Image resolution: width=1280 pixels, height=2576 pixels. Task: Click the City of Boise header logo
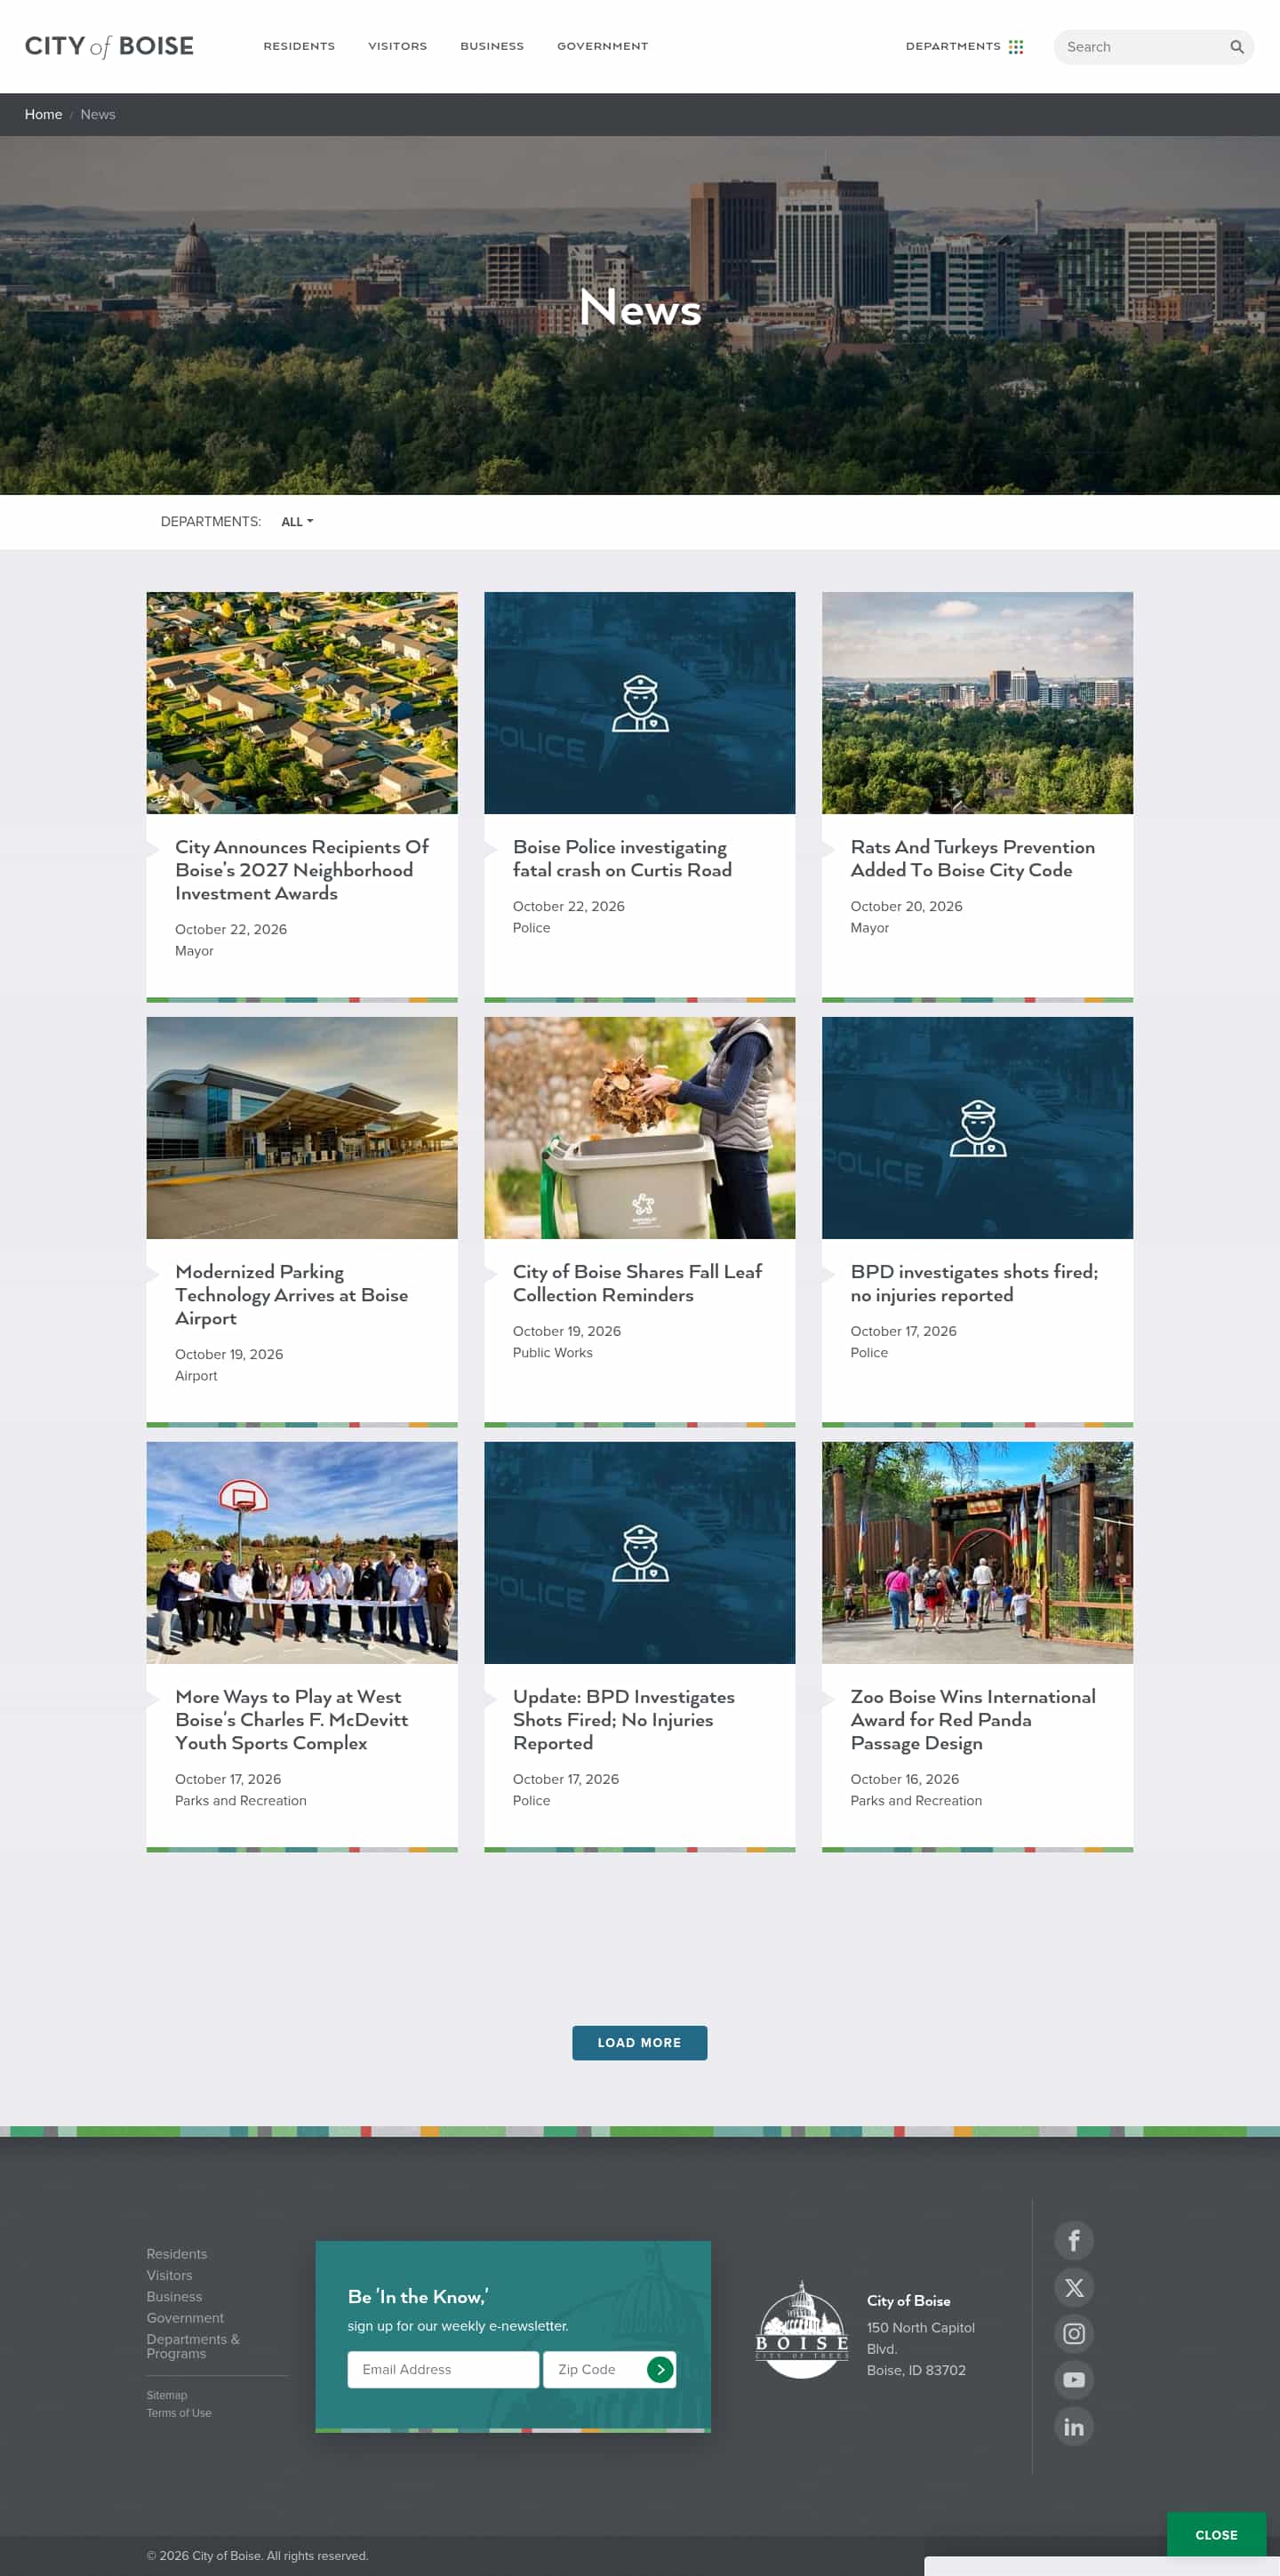109,46
